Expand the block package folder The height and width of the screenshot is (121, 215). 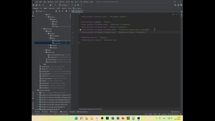(51, 22)
